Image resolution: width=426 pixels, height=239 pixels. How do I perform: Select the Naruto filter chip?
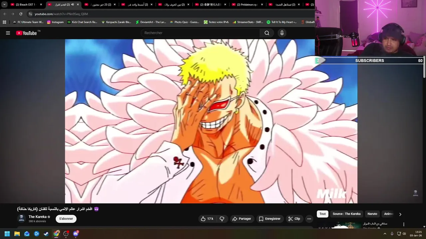coord(372,214)
